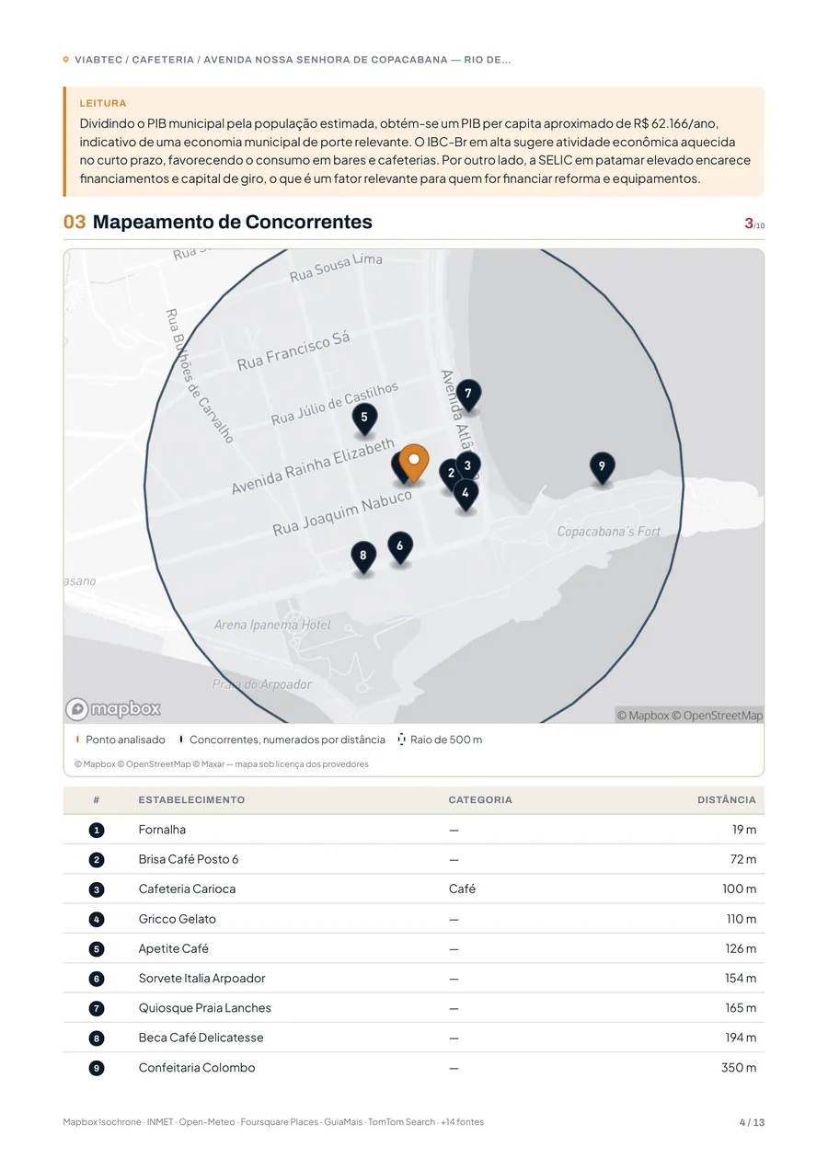Click the 'Rua Francisco Sá' street label

click(x=293, y=351)
